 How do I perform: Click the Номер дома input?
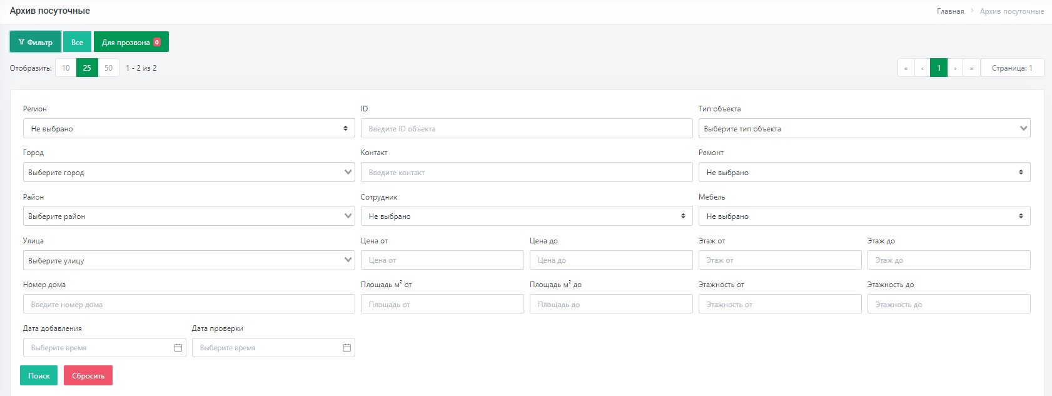click(x=189, y=304)
